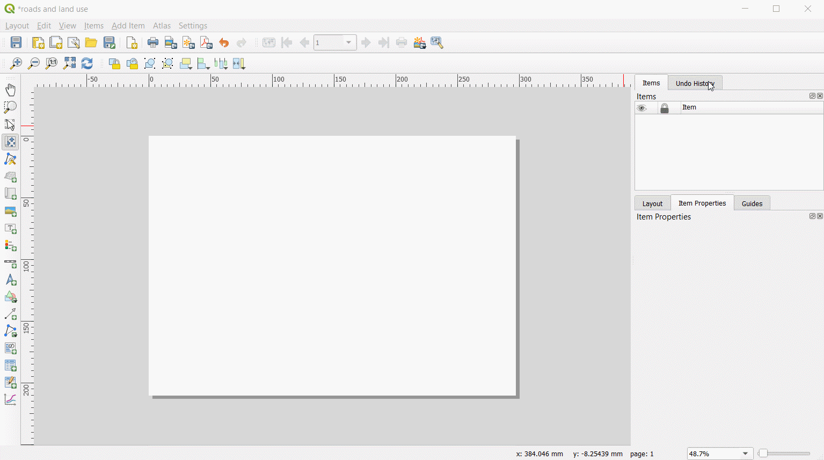
Task: Add items from template folder icon
Action: pos(91,43)
